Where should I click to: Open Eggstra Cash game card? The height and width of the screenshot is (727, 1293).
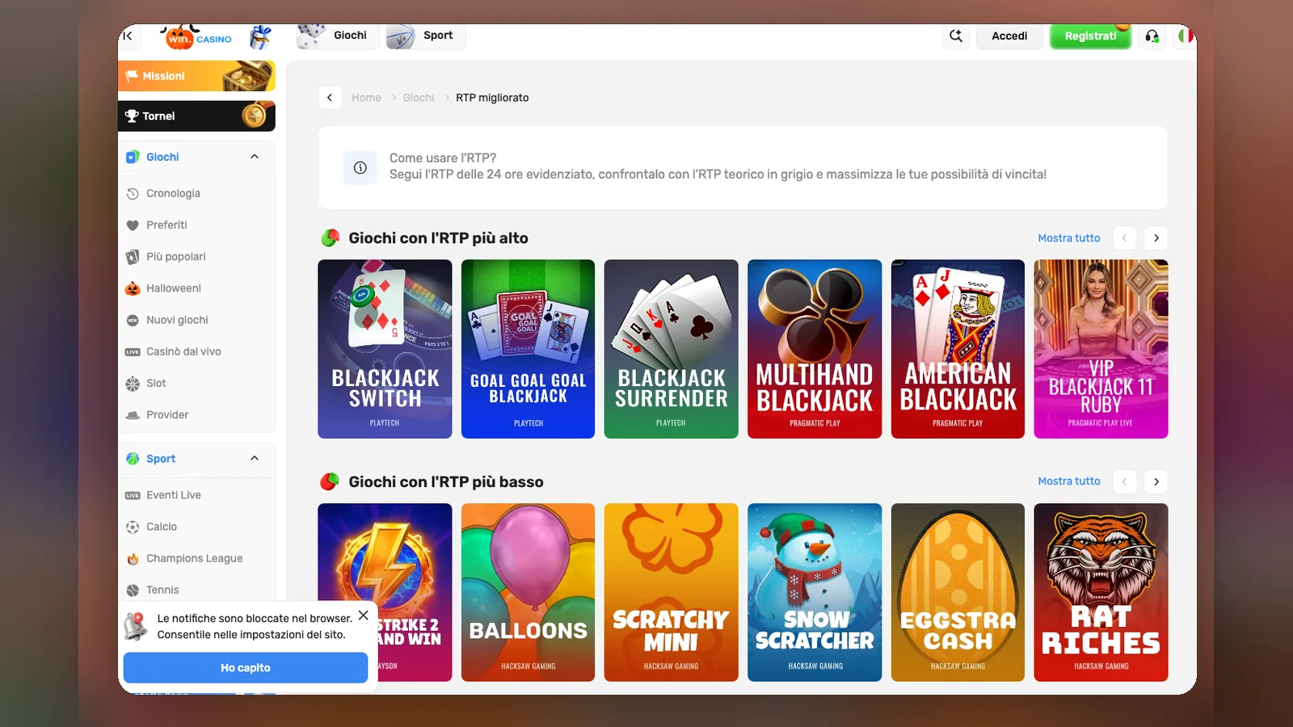click(958, 592)
